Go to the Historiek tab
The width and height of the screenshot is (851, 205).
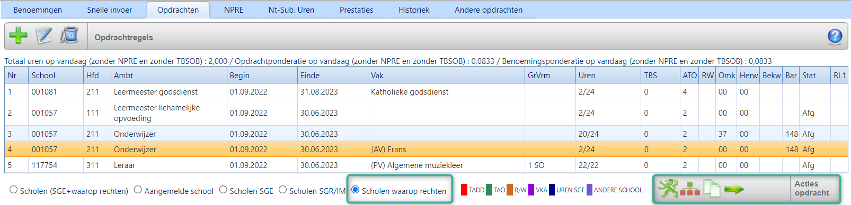coord(414,10)
